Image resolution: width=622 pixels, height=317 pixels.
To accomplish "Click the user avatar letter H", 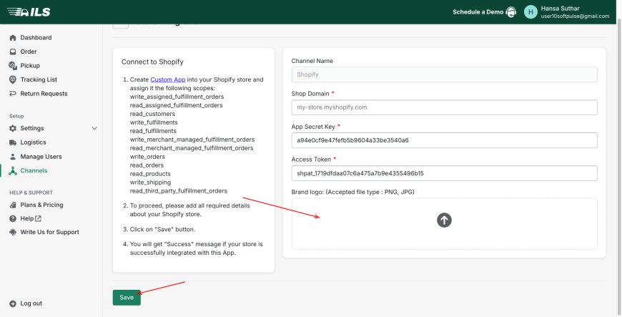I will pos(530,12).
